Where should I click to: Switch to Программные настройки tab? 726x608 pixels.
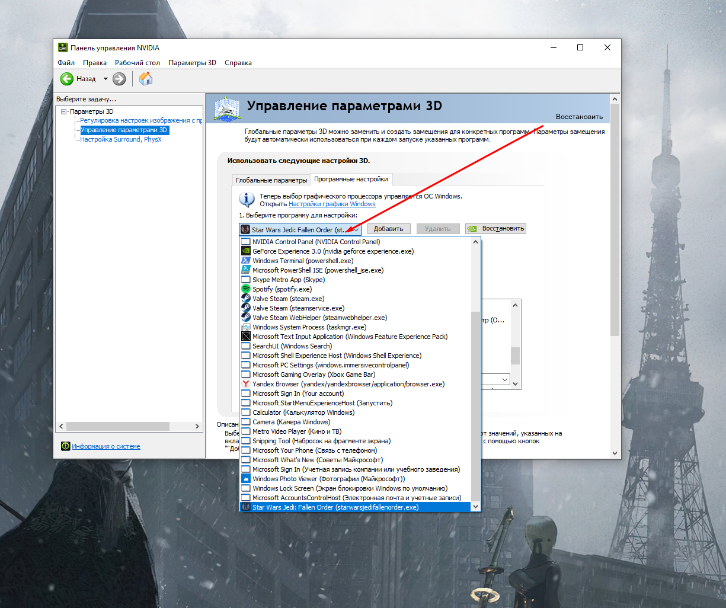(351, 179)
